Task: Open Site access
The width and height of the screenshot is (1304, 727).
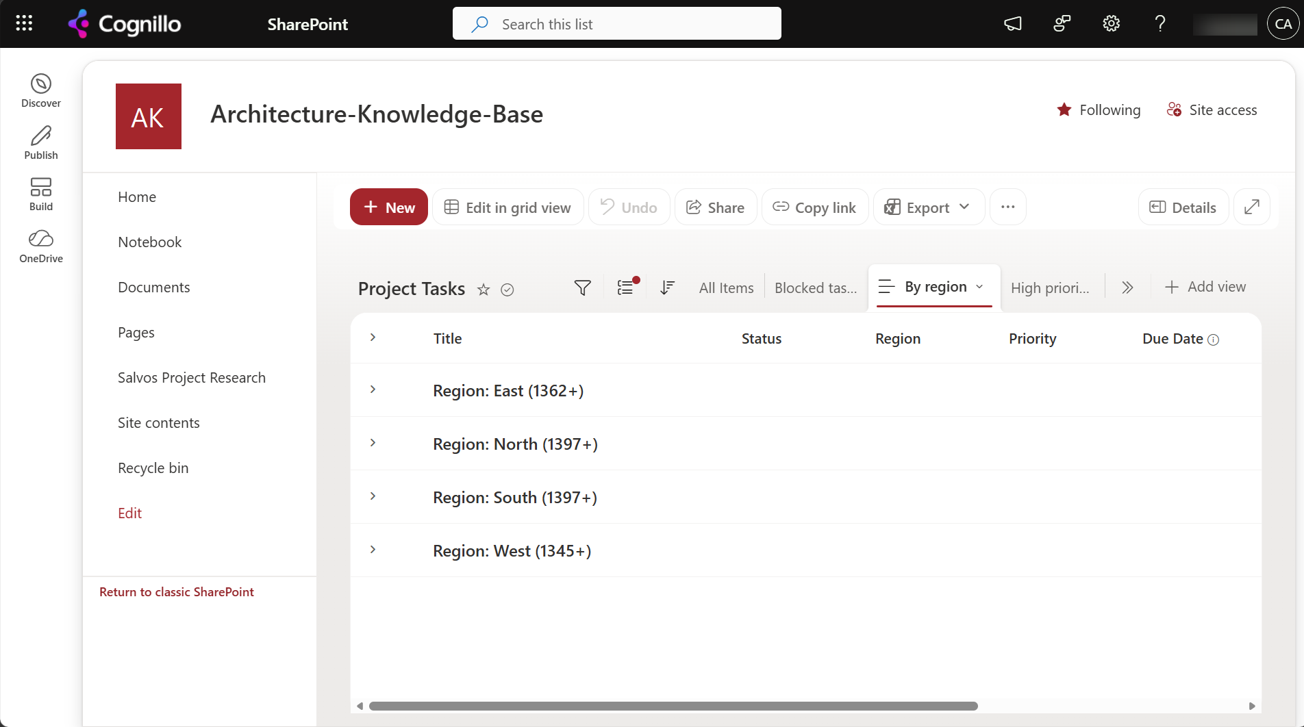Action: point(1212,110)
